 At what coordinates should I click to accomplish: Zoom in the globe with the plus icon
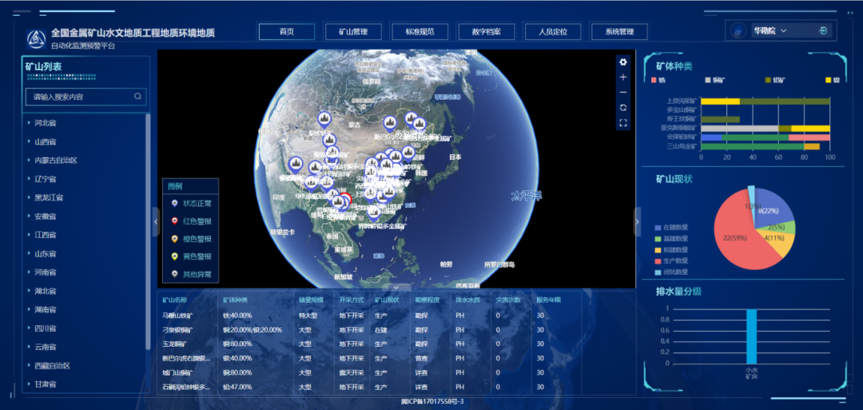point(623,77)
